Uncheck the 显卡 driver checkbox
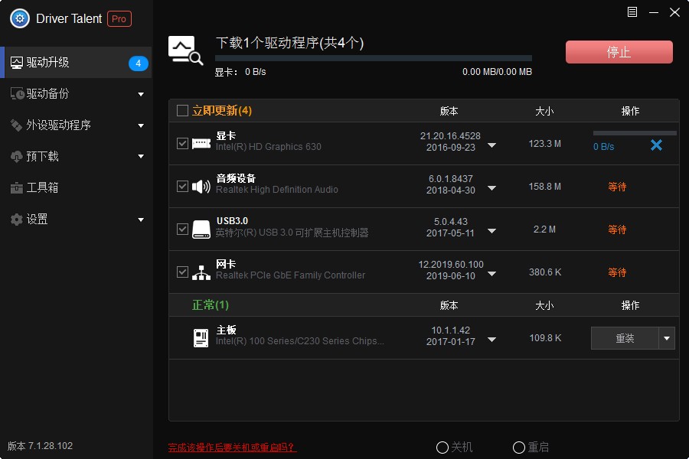Image resolution: width=689 pixels, height=459 pixels. click(x=182, y=143)
